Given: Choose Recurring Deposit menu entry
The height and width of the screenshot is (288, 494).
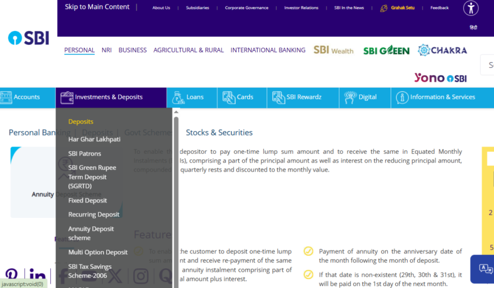Looking at the screenshot, I should [94, 214].
